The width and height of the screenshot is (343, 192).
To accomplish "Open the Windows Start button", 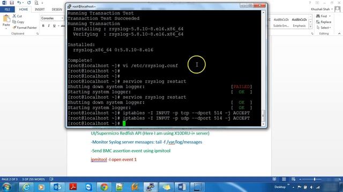I will (x=6, y=187).
